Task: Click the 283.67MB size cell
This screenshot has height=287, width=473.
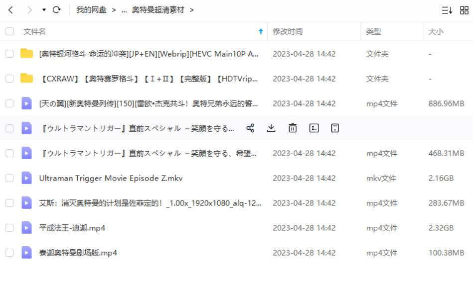Action: coord(446,203)
